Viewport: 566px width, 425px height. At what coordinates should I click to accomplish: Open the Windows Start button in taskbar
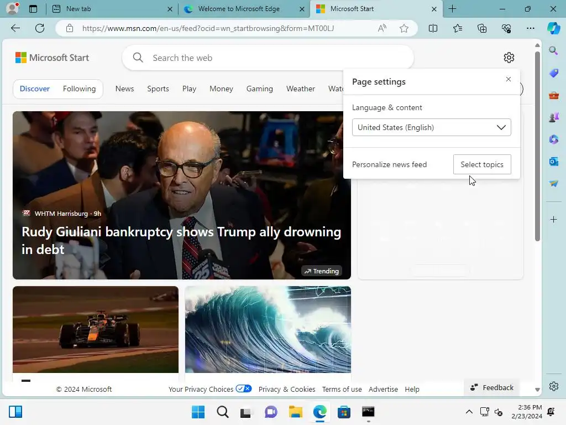pyautogui.click(x=198, y=412)
